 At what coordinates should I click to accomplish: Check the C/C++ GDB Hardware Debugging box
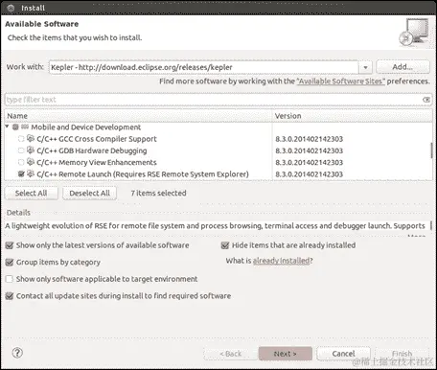click(x=21, y=150)
